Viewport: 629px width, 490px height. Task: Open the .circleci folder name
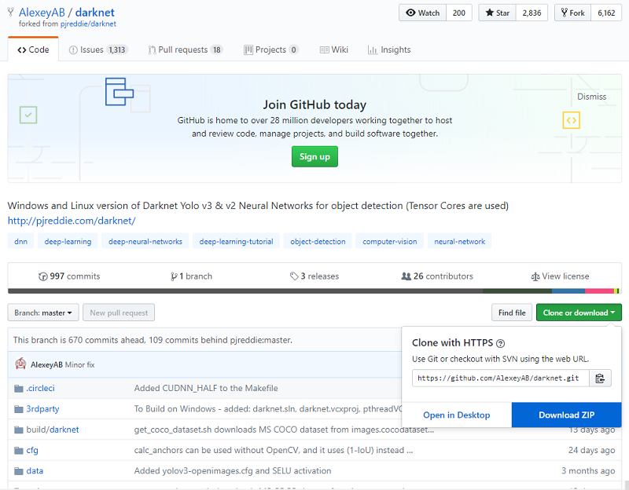coord(41,388)
